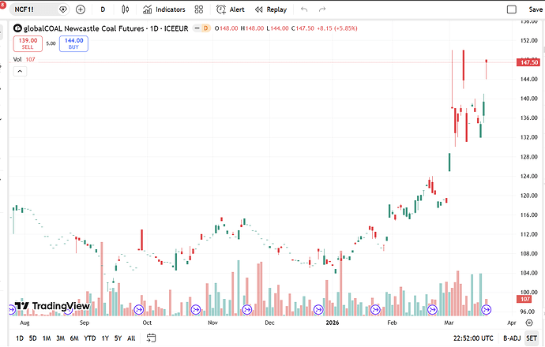This screenshot has width=545, height=347.
Task: Select the 5Y time range
Action: 118,338
